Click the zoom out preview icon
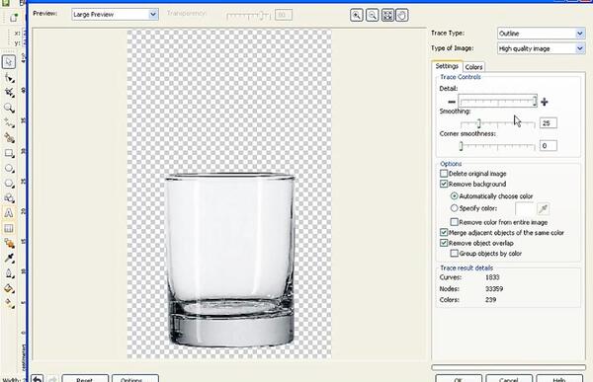Viewport: 593px width, 382px height. pos(373,15)
